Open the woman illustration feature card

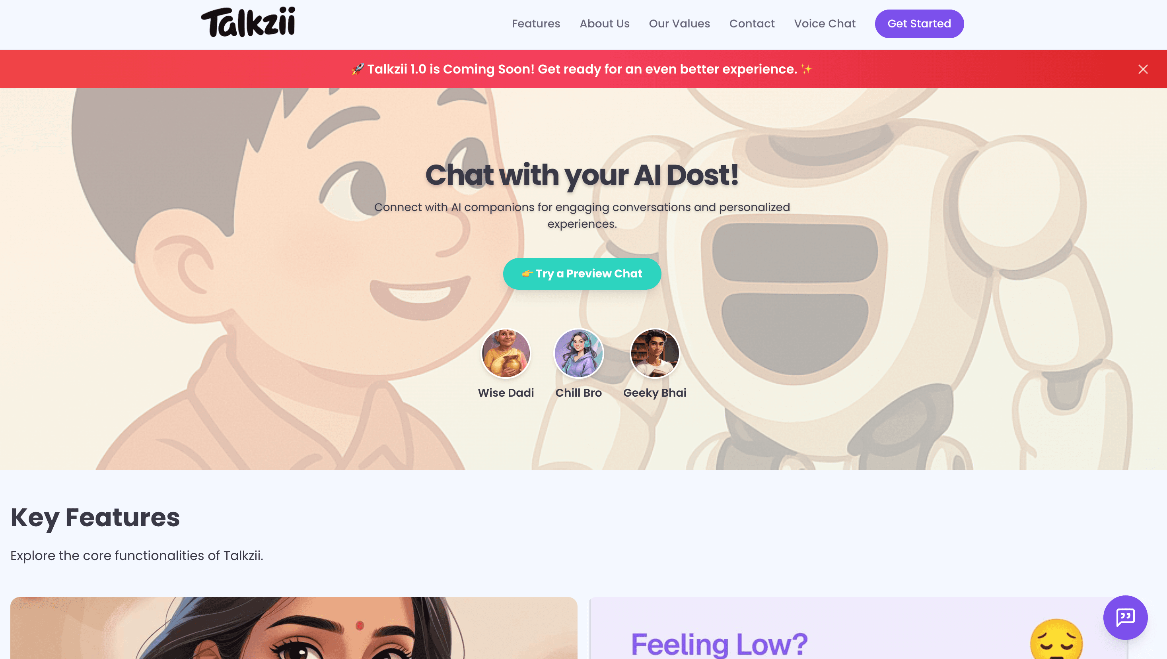294,628
